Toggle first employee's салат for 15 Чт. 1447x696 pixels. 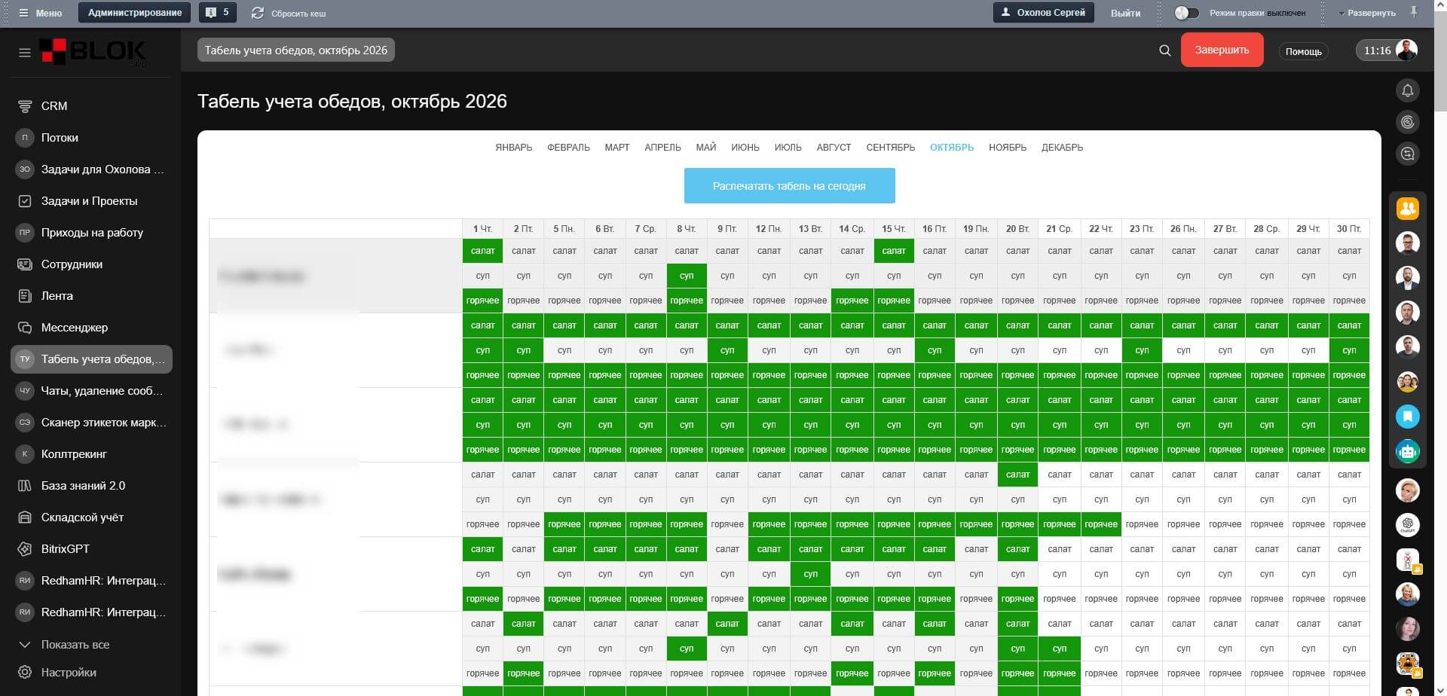point(893,251)
